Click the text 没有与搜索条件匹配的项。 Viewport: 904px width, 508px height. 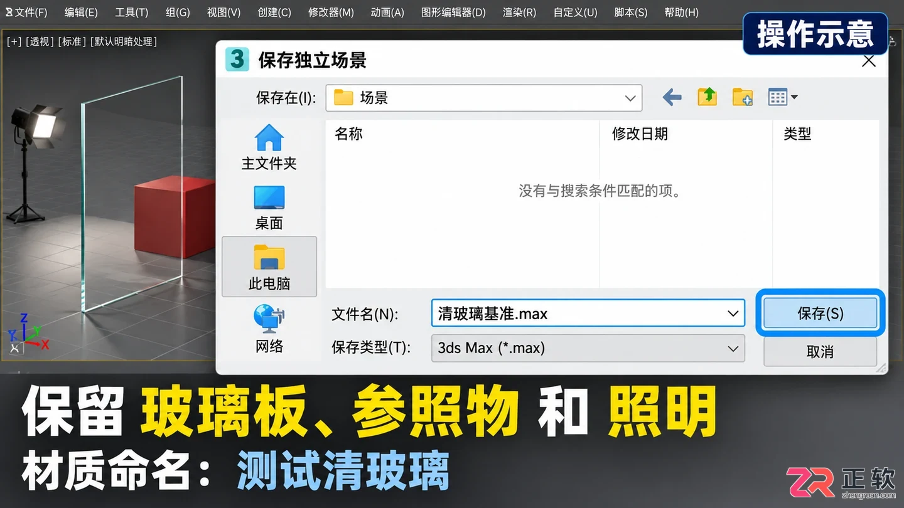tap(600, 191)
